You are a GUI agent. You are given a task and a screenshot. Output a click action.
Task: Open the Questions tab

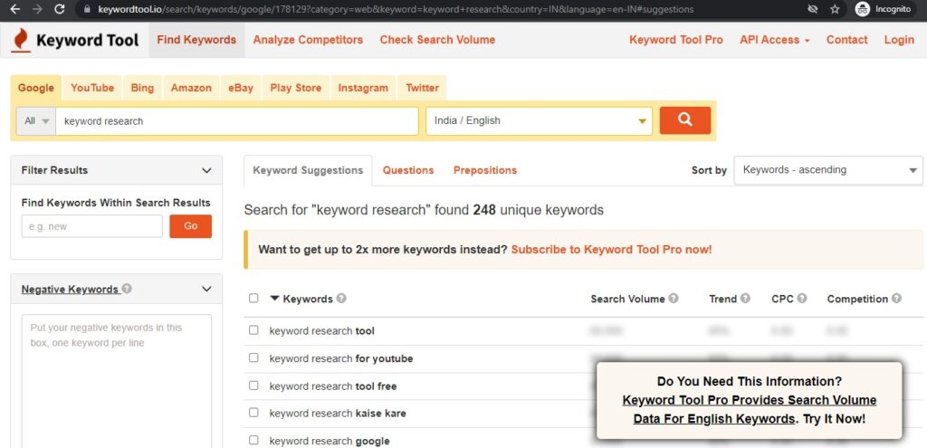pyautogui.click(x=408, y=170)
